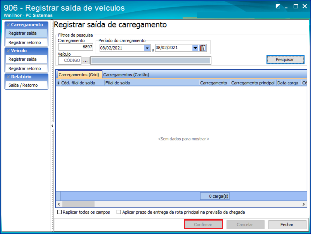The height and width of the screenshot is (234, 311).
Task: Switch to Carregamentos (Cartão) tab
Action: tap(126, 75)
